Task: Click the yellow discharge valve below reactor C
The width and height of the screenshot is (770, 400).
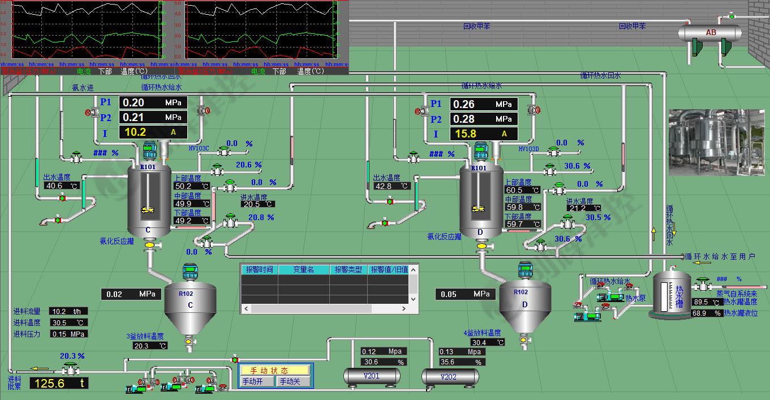Action: pos(150,245)
